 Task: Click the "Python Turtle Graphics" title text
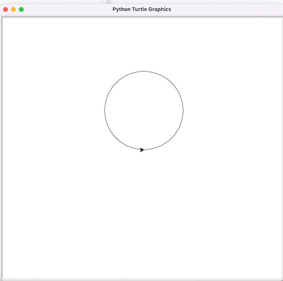point(141,9)
